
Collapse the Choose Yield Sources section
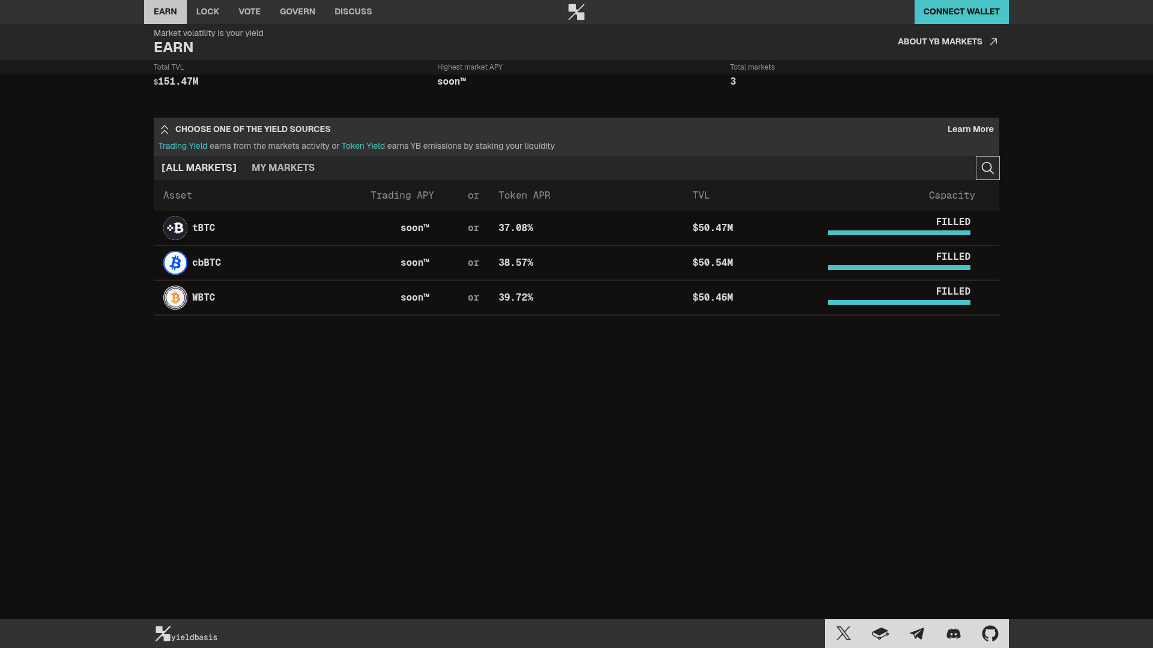pos(165,130)
